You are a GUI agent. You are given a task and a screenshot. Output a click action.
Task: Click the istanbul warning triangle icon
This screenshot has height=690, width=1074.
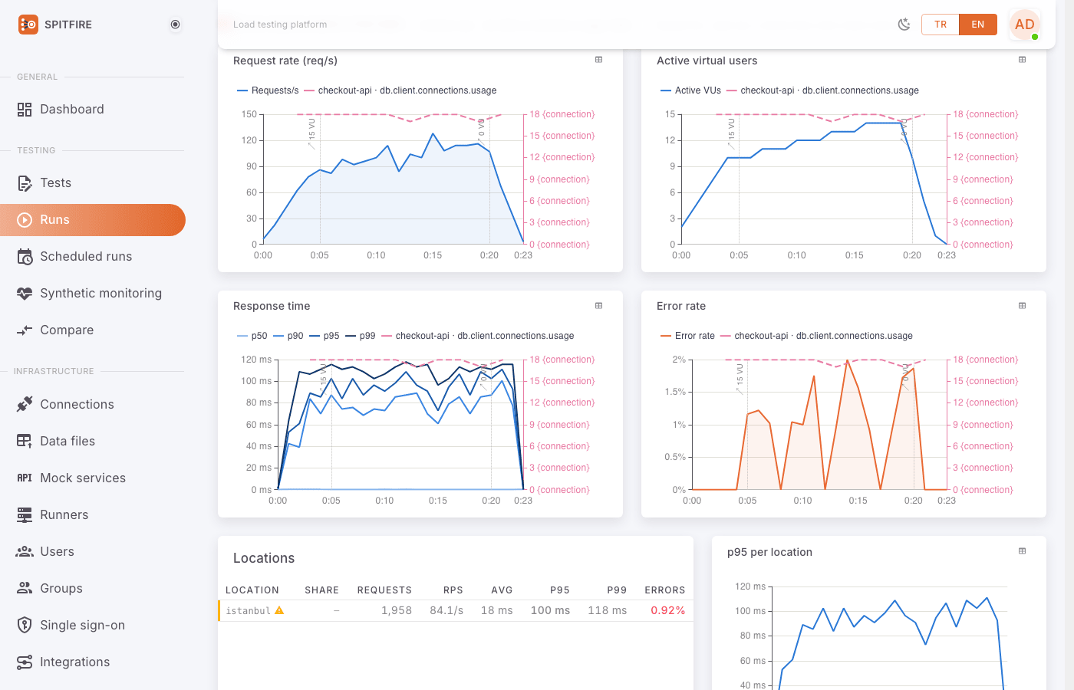[x=279, y=610]
